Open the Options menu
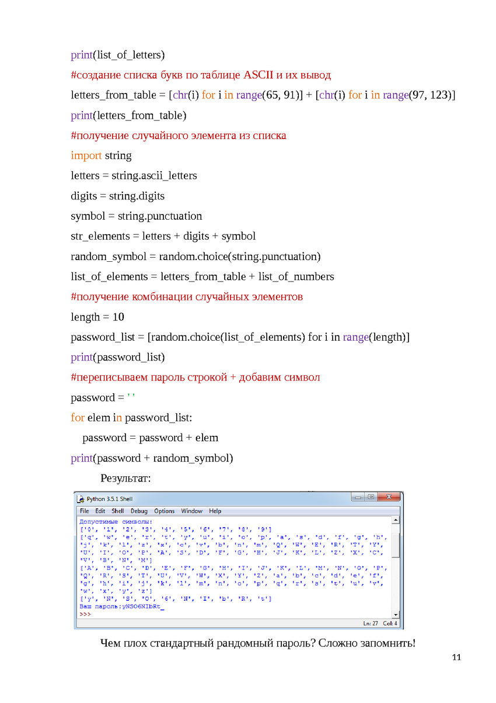Image resolution: width=496 pixels, height=703 pixels. tap(165, 511)
